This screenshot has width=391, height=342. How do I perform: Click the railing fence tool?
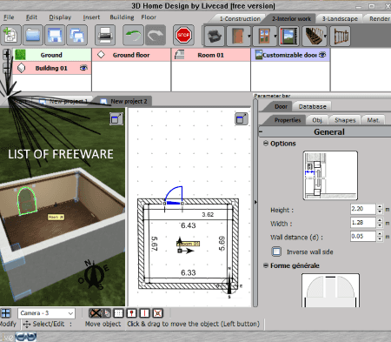point(340,36)
